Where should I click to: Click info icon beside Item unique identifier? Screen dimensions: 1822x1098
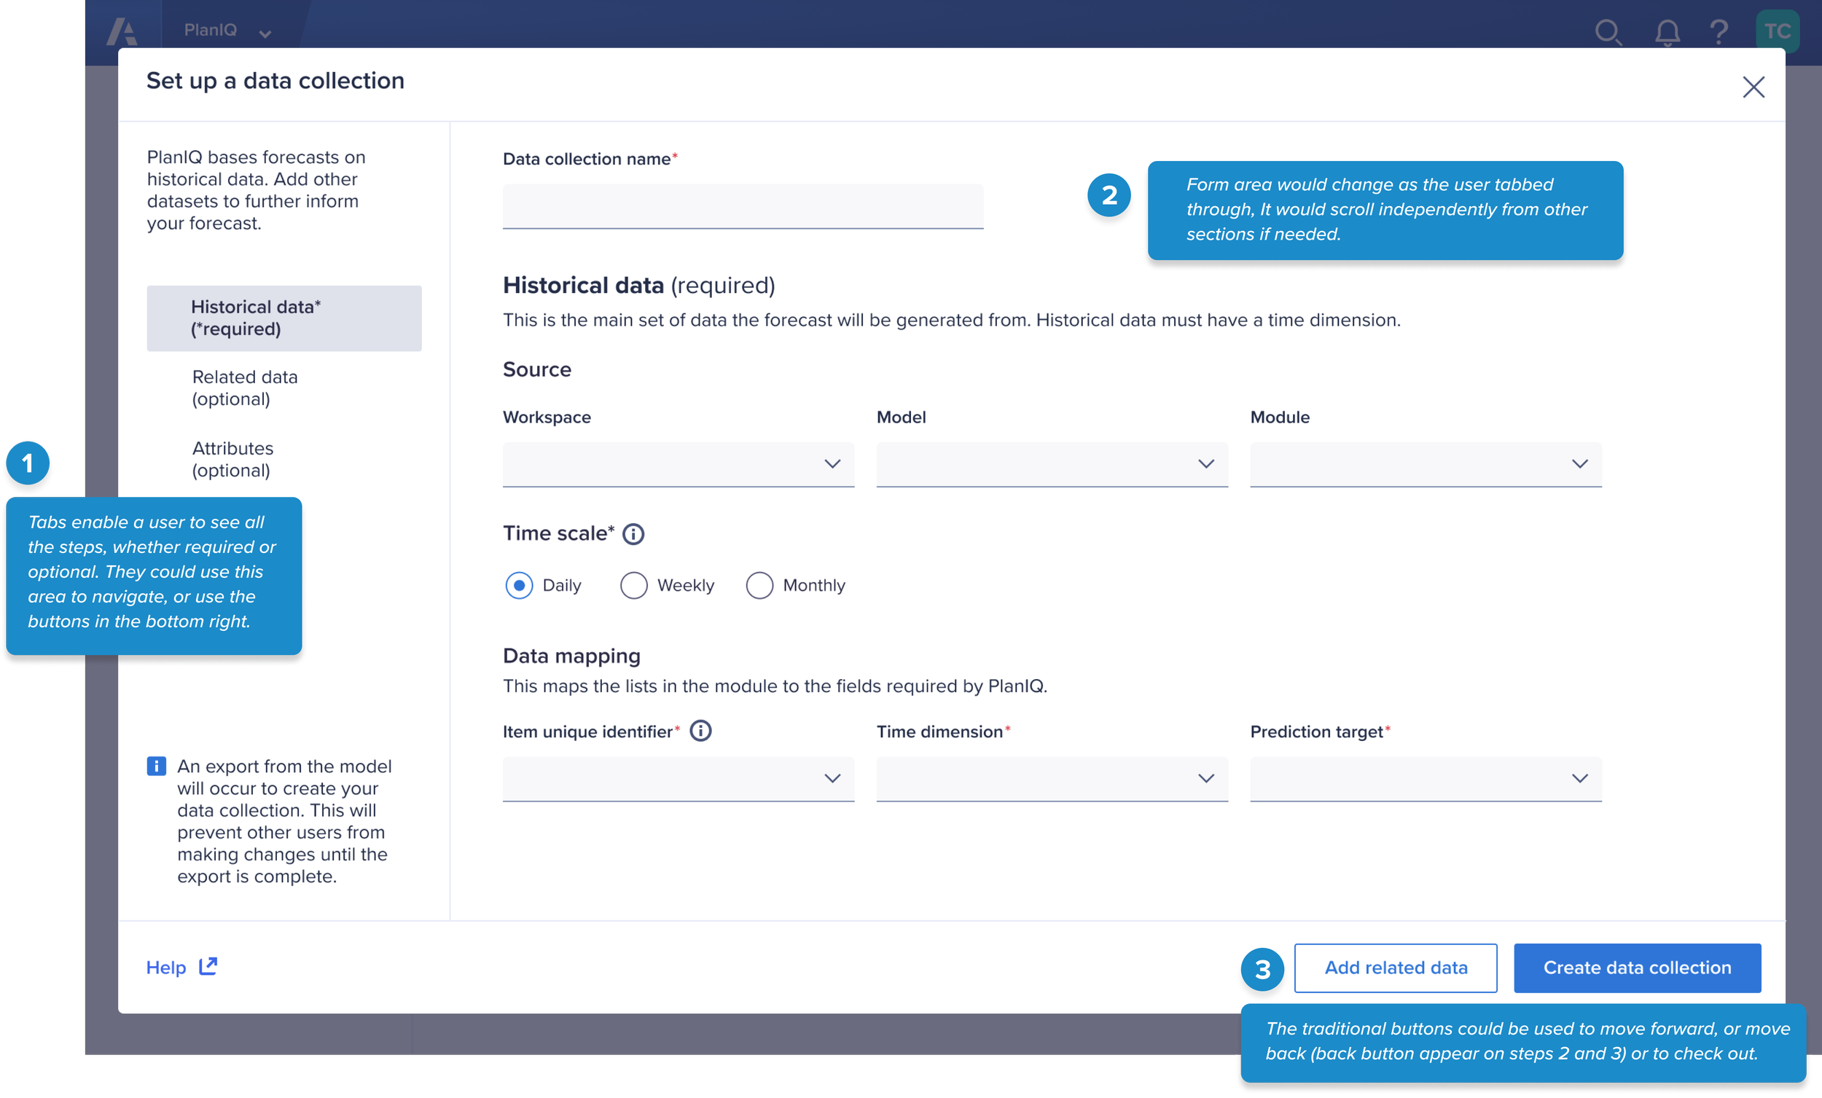tap(700, 732)
